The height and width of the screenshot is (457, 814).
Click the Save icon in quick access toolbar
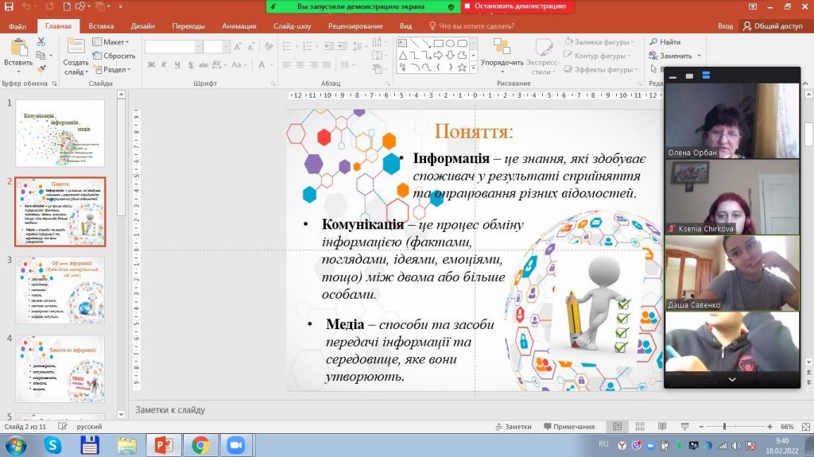click(10, 6)
